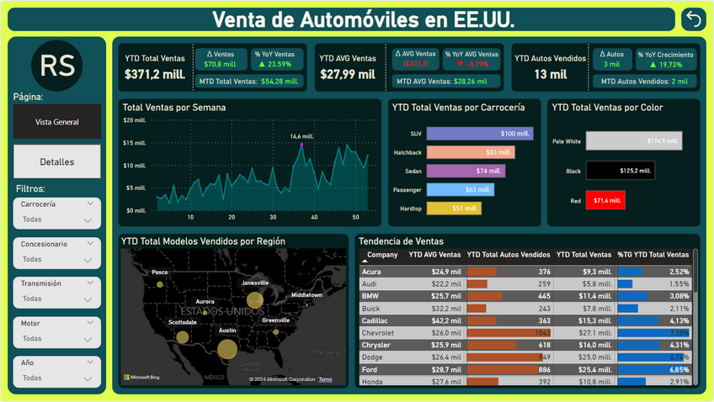This screenshot has height=402, width=714.
Task: Select the Dodge table row
Action: pos(525,357)
